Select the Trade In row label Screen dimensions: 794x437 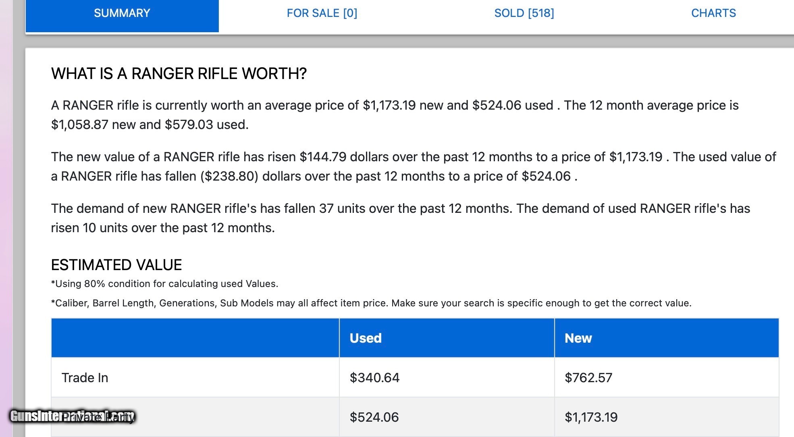click(x=85, y=377)
